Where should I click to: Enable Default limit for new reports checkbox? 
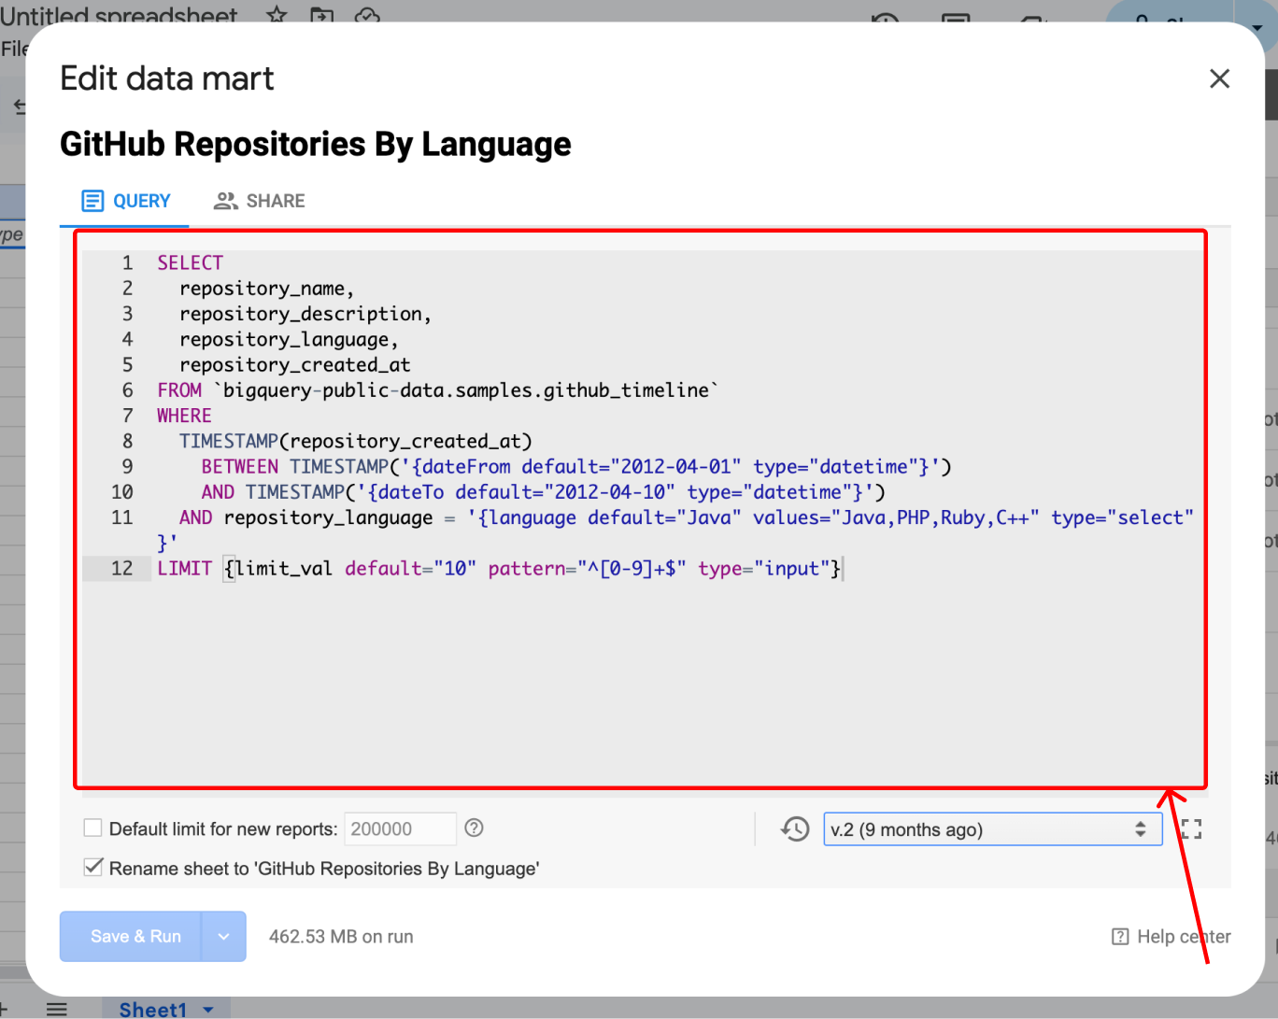(92, 828)
